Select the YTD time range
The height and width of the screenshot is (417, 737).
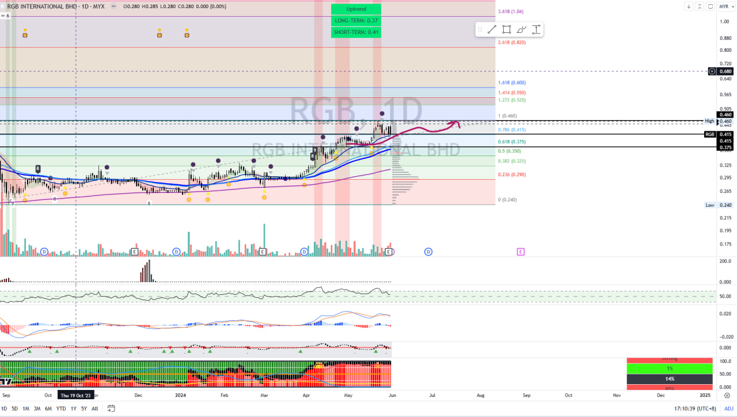pos(61,408)
